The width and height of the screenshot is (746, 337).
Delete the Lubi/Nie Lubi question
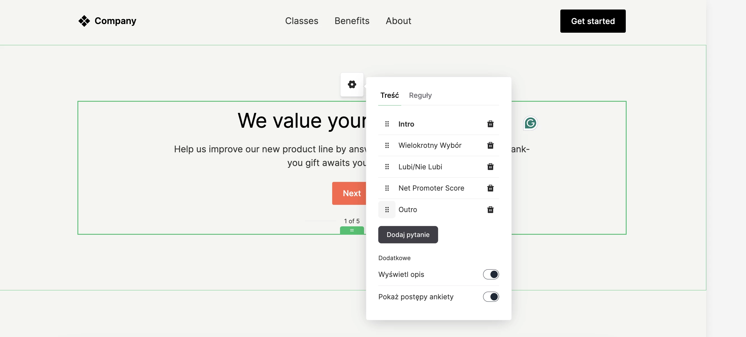coord(490,167)
